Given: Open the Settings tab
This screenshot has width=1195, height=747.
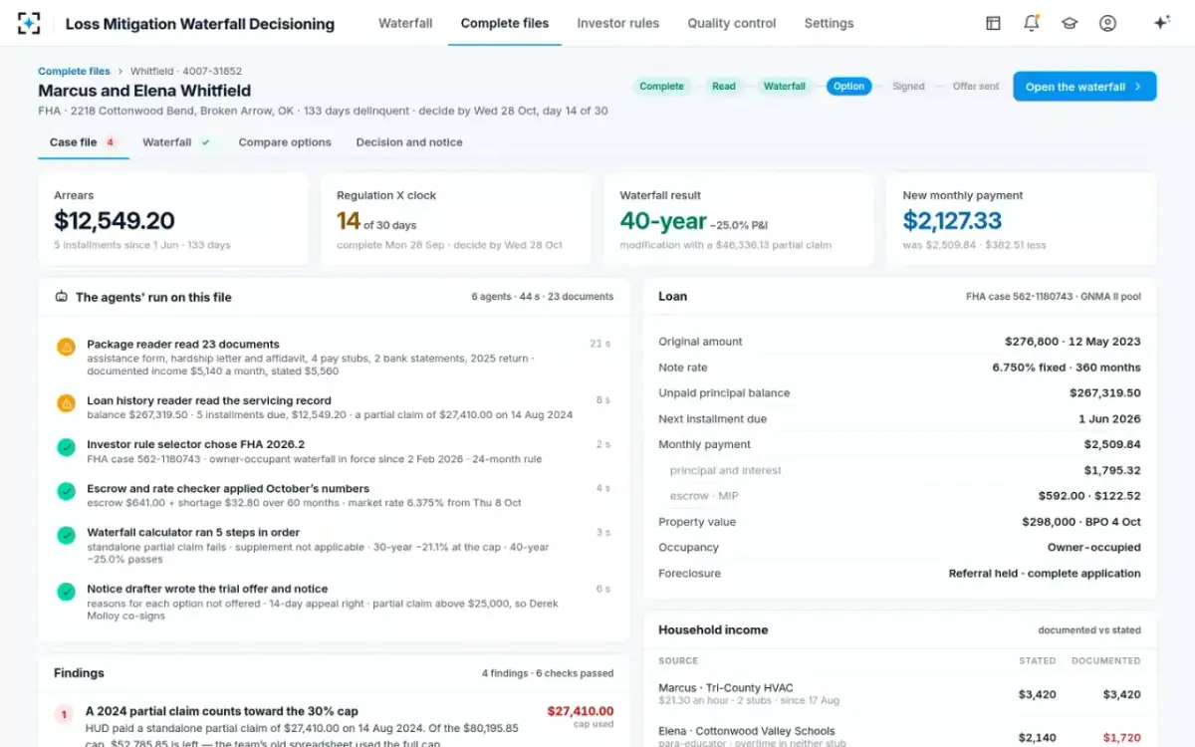Looking at the screenshot, I should tap(829, 23).
